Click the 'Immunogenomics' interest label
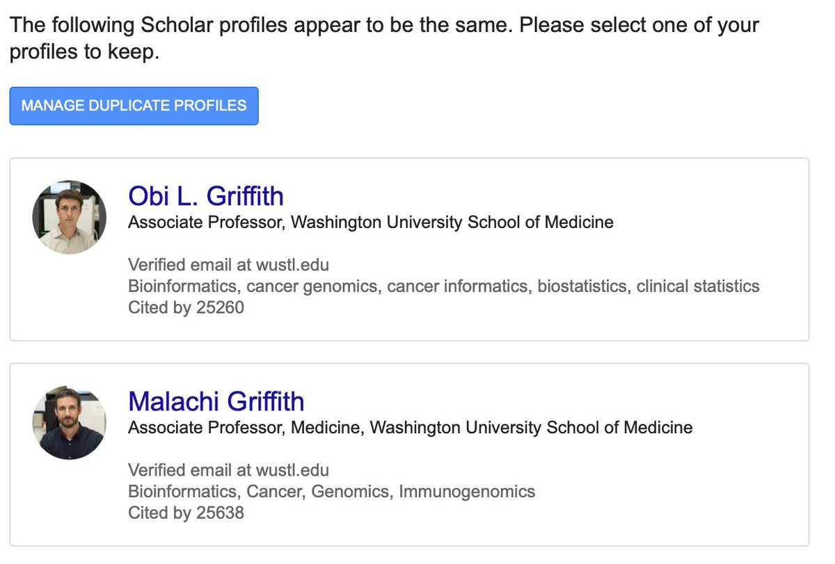The width and height of the screenshot is (835, 564). pos(467,492)
